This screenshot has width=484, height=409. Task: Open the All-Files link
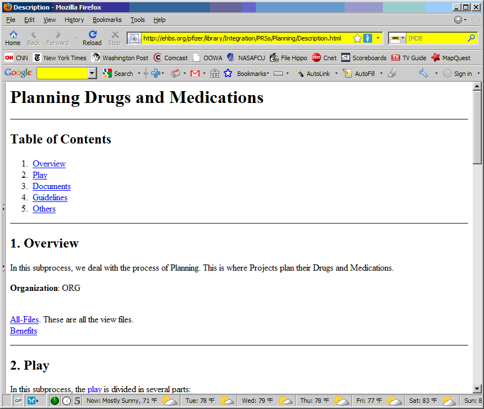coord(24,320)
